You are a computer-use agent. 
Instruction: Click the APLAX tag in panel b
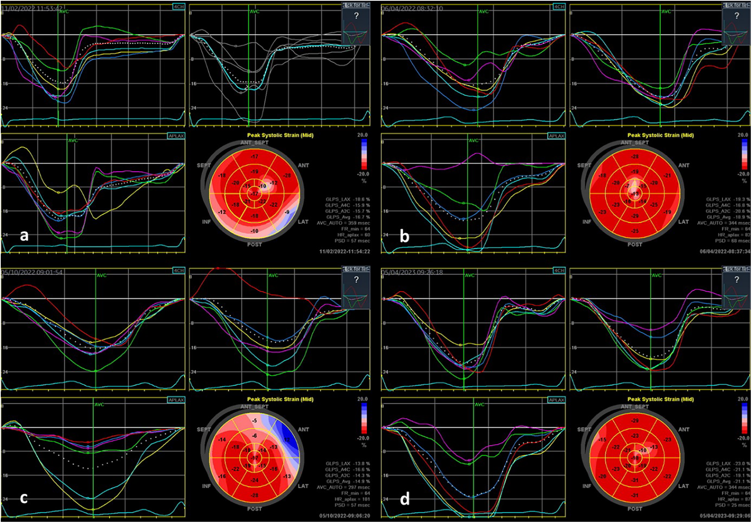pyautogui.click(x=556, y=136)
